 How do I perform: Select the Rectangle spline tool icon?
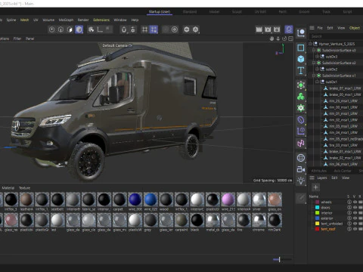301,48
